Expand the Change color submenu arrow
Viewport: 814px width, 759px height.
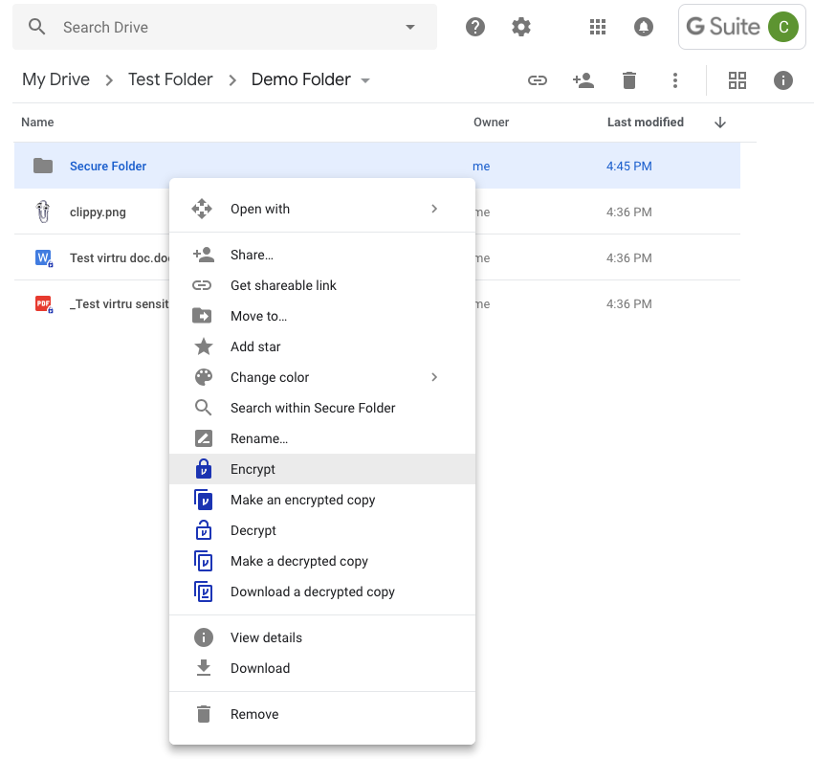click(434, 377)
